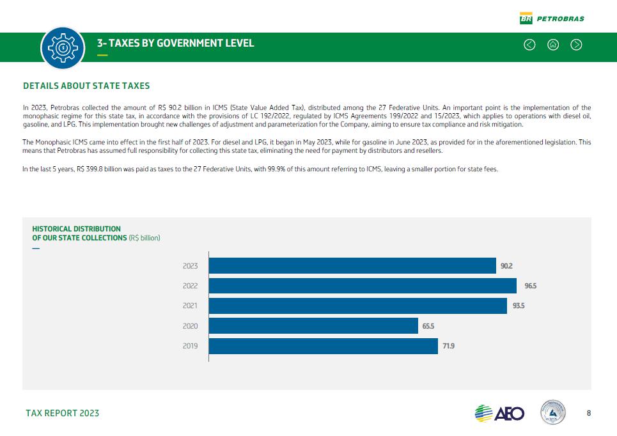Click the round certification seal in footer

[552, 412]
